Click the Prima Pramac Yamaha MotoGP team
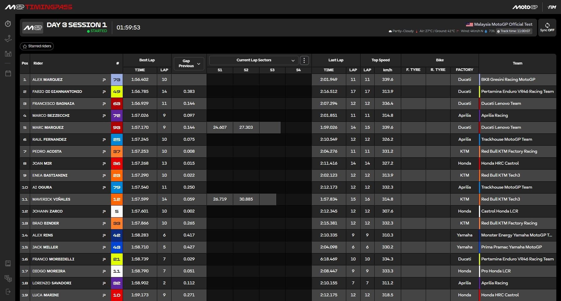This screenshot has width=561, height=301. click(511, 247)
